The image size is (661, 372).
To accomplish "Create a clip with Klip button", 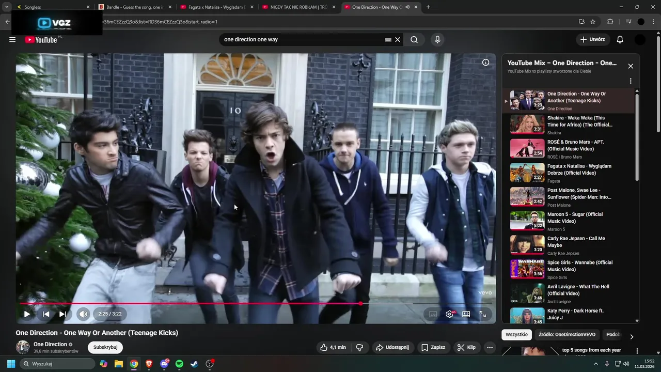I will tap(466, 347).
